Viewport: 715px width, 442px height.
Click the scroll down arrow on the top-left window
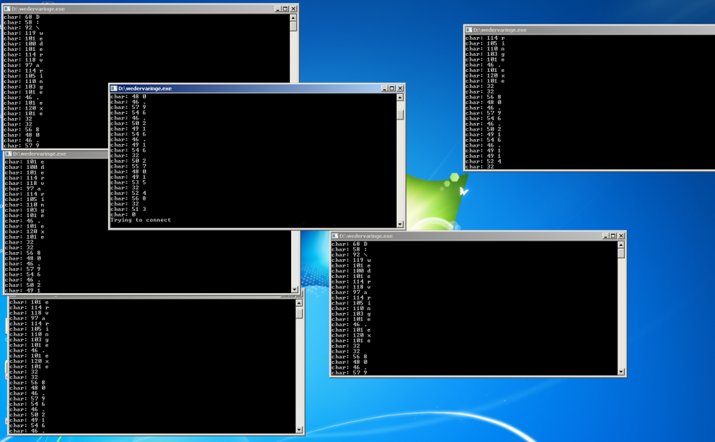click(x=294, y=143)
